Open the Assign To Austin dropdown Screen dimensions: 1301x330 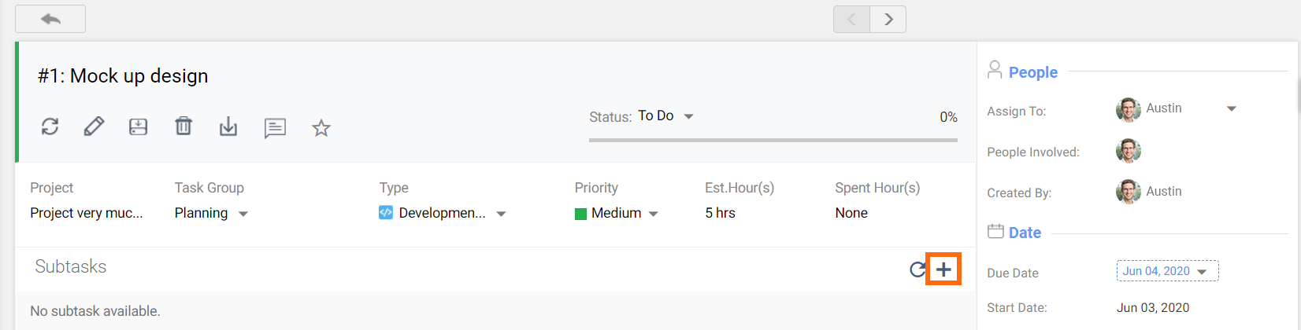coord(1177,109)
